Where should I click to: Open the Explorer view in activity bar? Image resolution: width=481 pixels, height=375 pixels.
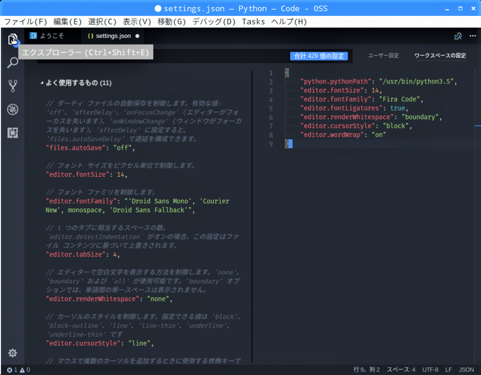[13, 39]
